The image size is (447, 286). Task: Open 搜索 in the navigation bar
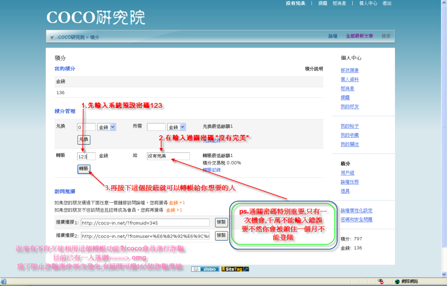pos(386,36)
